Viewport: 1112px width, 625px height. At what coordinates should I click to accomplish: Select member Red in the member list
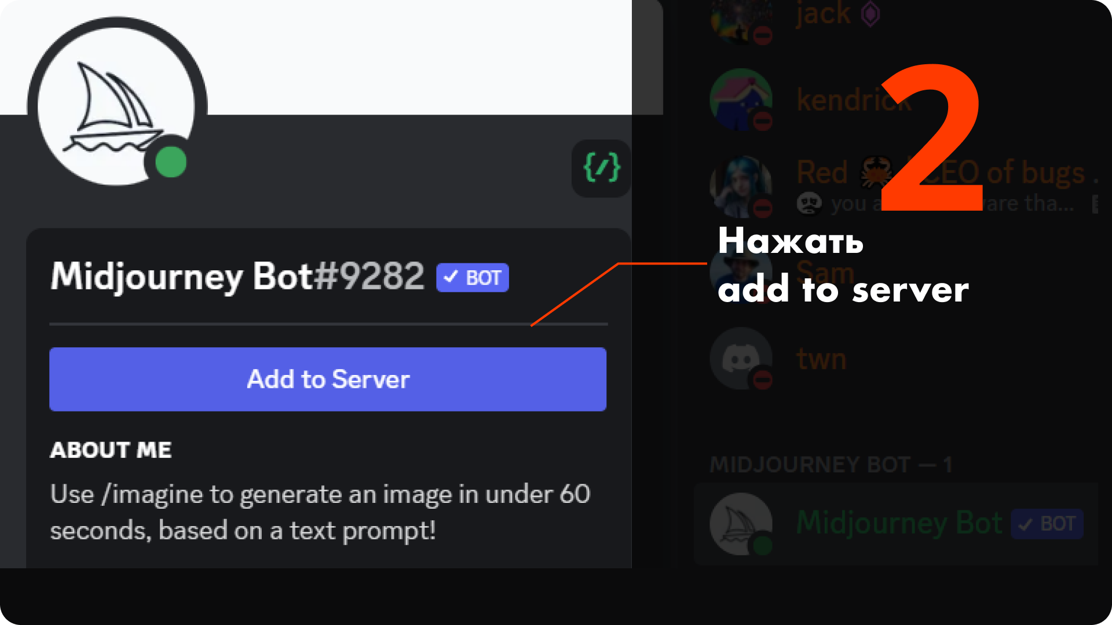(x=822, y=172)
